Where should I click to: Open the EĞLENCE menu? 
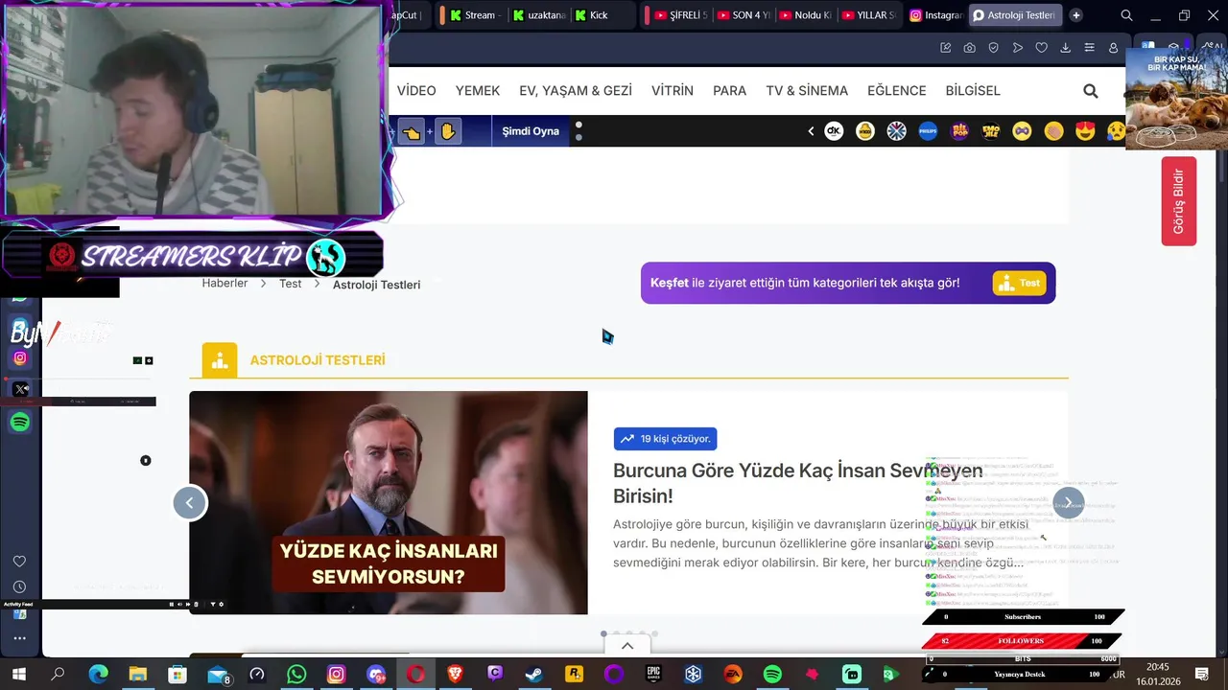(897, 91)
